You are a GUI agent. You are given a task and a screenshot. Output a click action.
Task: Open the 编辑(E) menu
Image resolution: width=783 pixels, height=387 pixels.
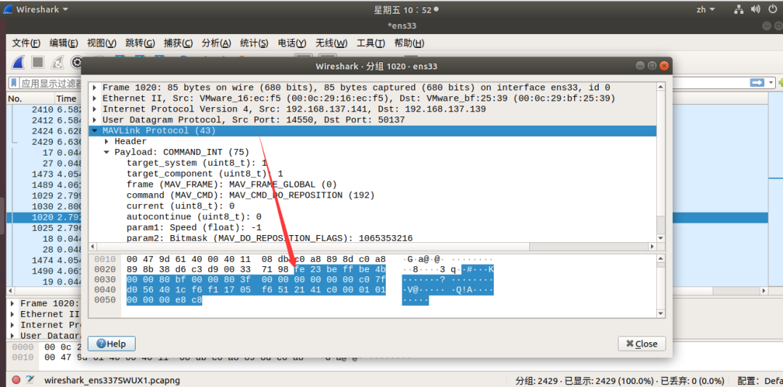pyautogui.click(x=63, y=43)
